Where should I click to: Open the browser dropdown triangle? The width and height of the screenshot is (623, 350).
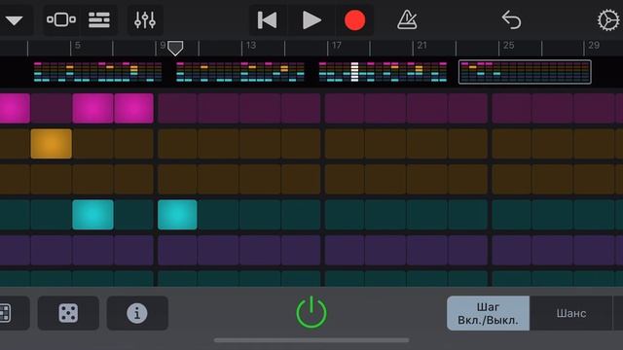[14, 20]
